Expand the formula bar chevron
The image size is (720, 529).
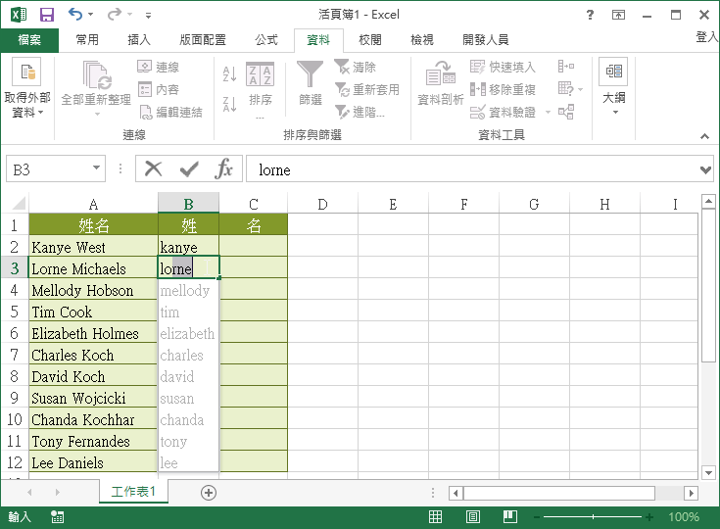coord(705,169)
